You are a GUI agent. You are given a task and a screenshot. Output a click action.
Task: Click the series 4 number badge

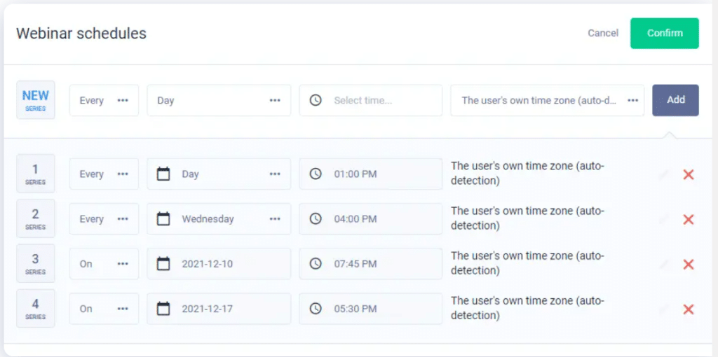[x=36, y=308]
